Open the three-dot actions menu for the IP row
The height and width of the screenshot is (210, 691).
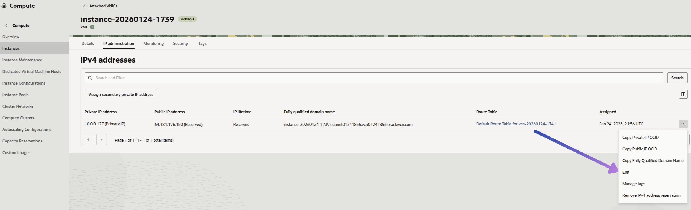click(x=683, y=124)
